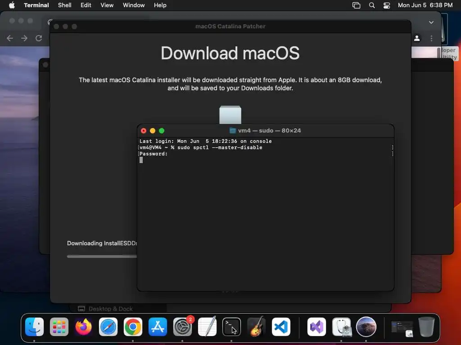Click the folder proxy icon in Terminal title

pos(233,131)
